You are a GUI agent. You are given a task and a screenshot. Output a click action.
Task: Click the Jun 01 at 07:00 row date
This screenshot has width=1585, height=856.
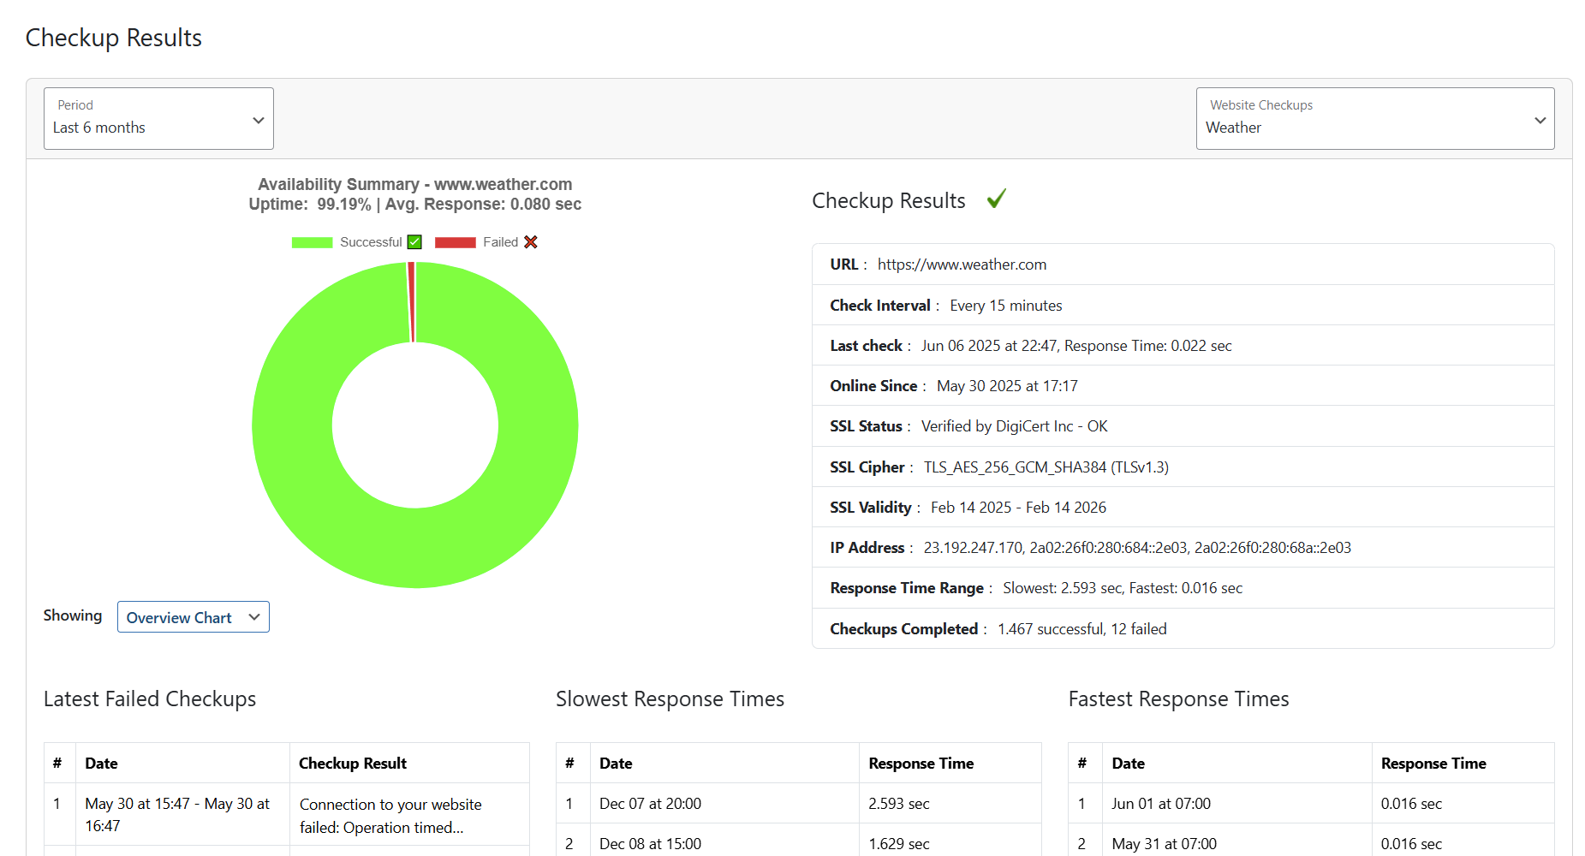(x=1161, y=804)
